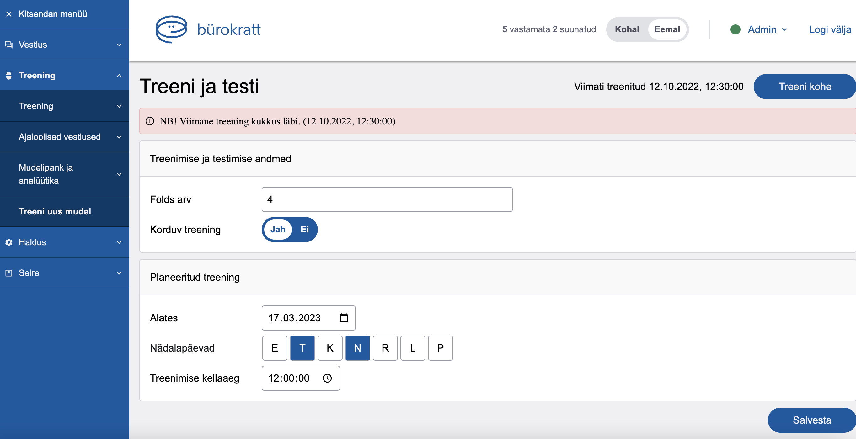Screen dimensions: 856x439
Task: Click the '5 vastamata 2 suunatud' counter text
Action: (x=549, y=29)
